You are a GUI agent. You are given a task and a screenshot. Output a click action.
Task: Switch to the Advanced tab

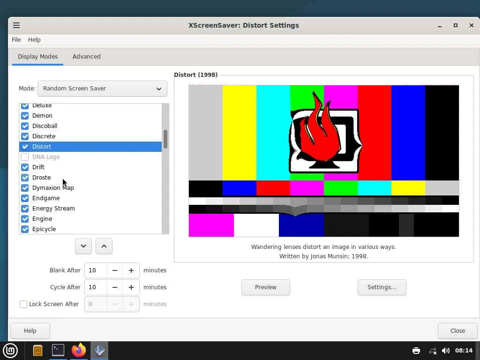[x=86, y=57]
